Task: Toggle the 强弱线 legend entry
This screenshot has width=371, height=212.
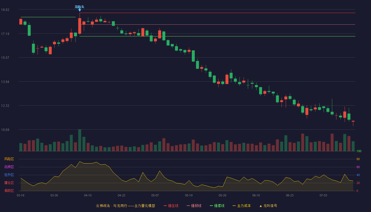Action: (x=194, y=206)
